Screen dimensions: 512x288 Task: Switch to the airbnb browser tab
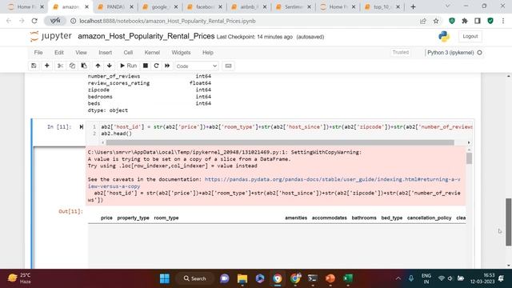pos(249,7)
